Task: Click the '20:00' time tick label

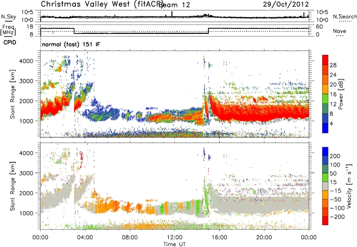Action: (264, 238)
